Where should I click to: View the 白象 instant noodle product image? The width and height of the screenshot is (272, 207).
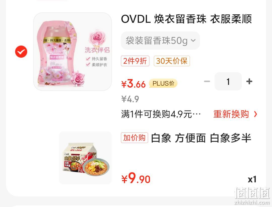click(85, 158)
